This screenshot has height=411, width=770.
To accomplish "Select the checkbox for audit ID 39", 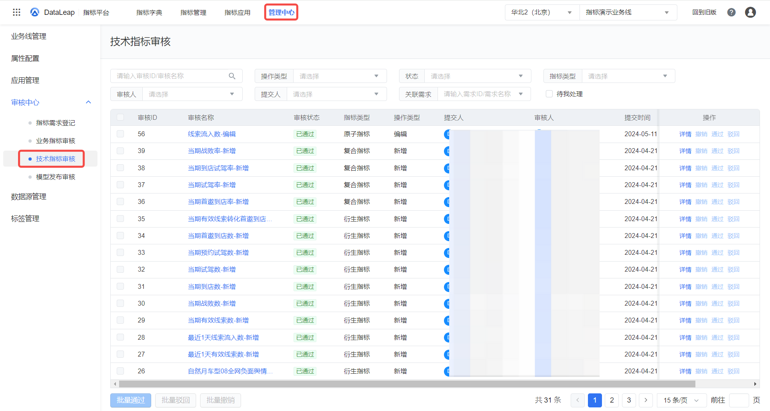I will (120, 151).
